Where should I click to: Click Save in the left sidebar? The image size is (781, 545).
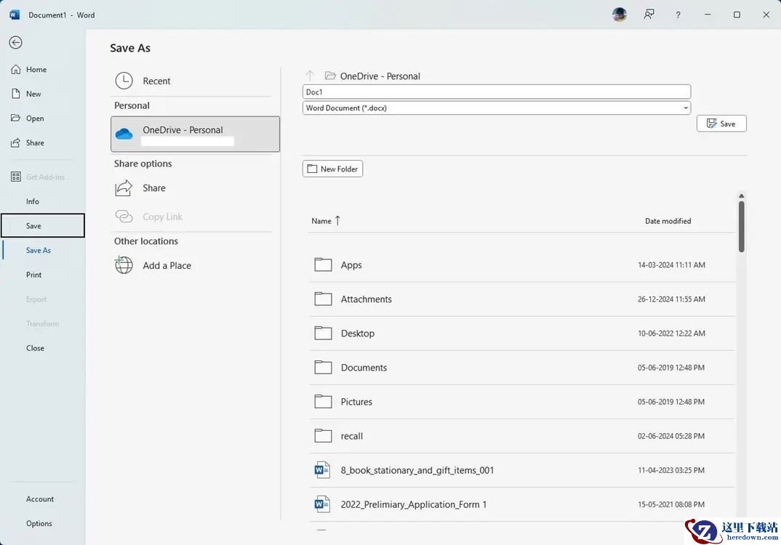[43, 225]
